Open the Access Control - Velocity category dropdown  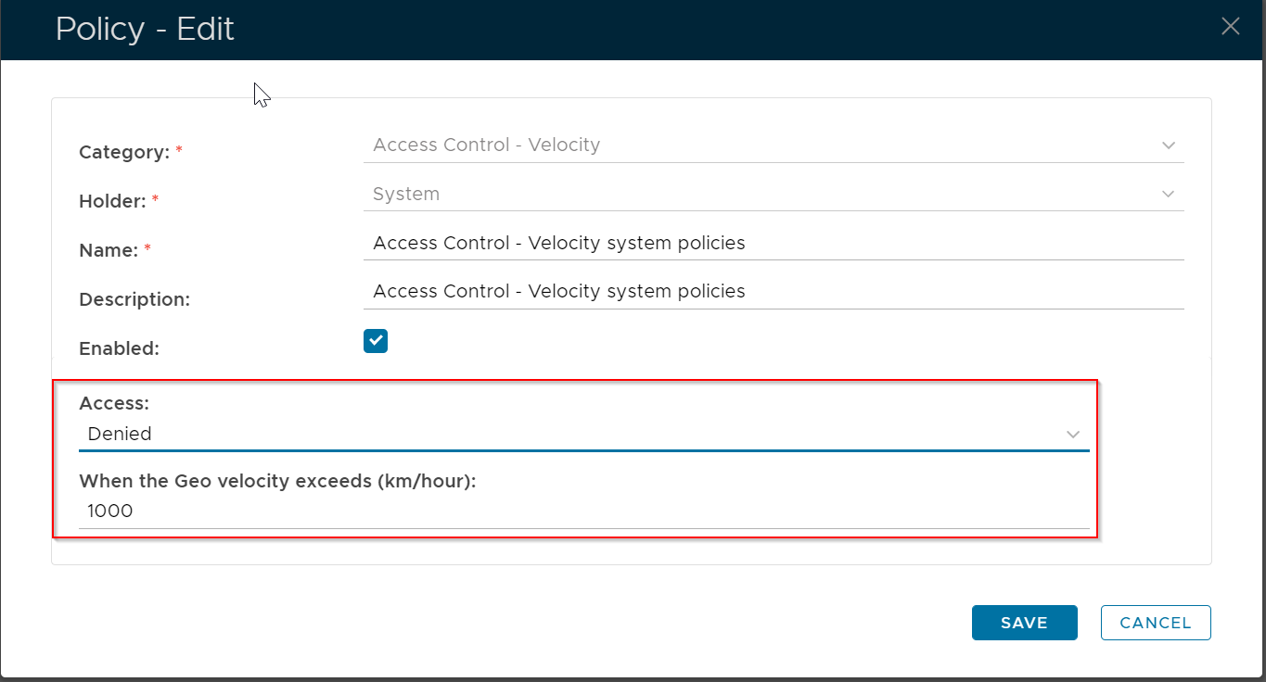761,145
